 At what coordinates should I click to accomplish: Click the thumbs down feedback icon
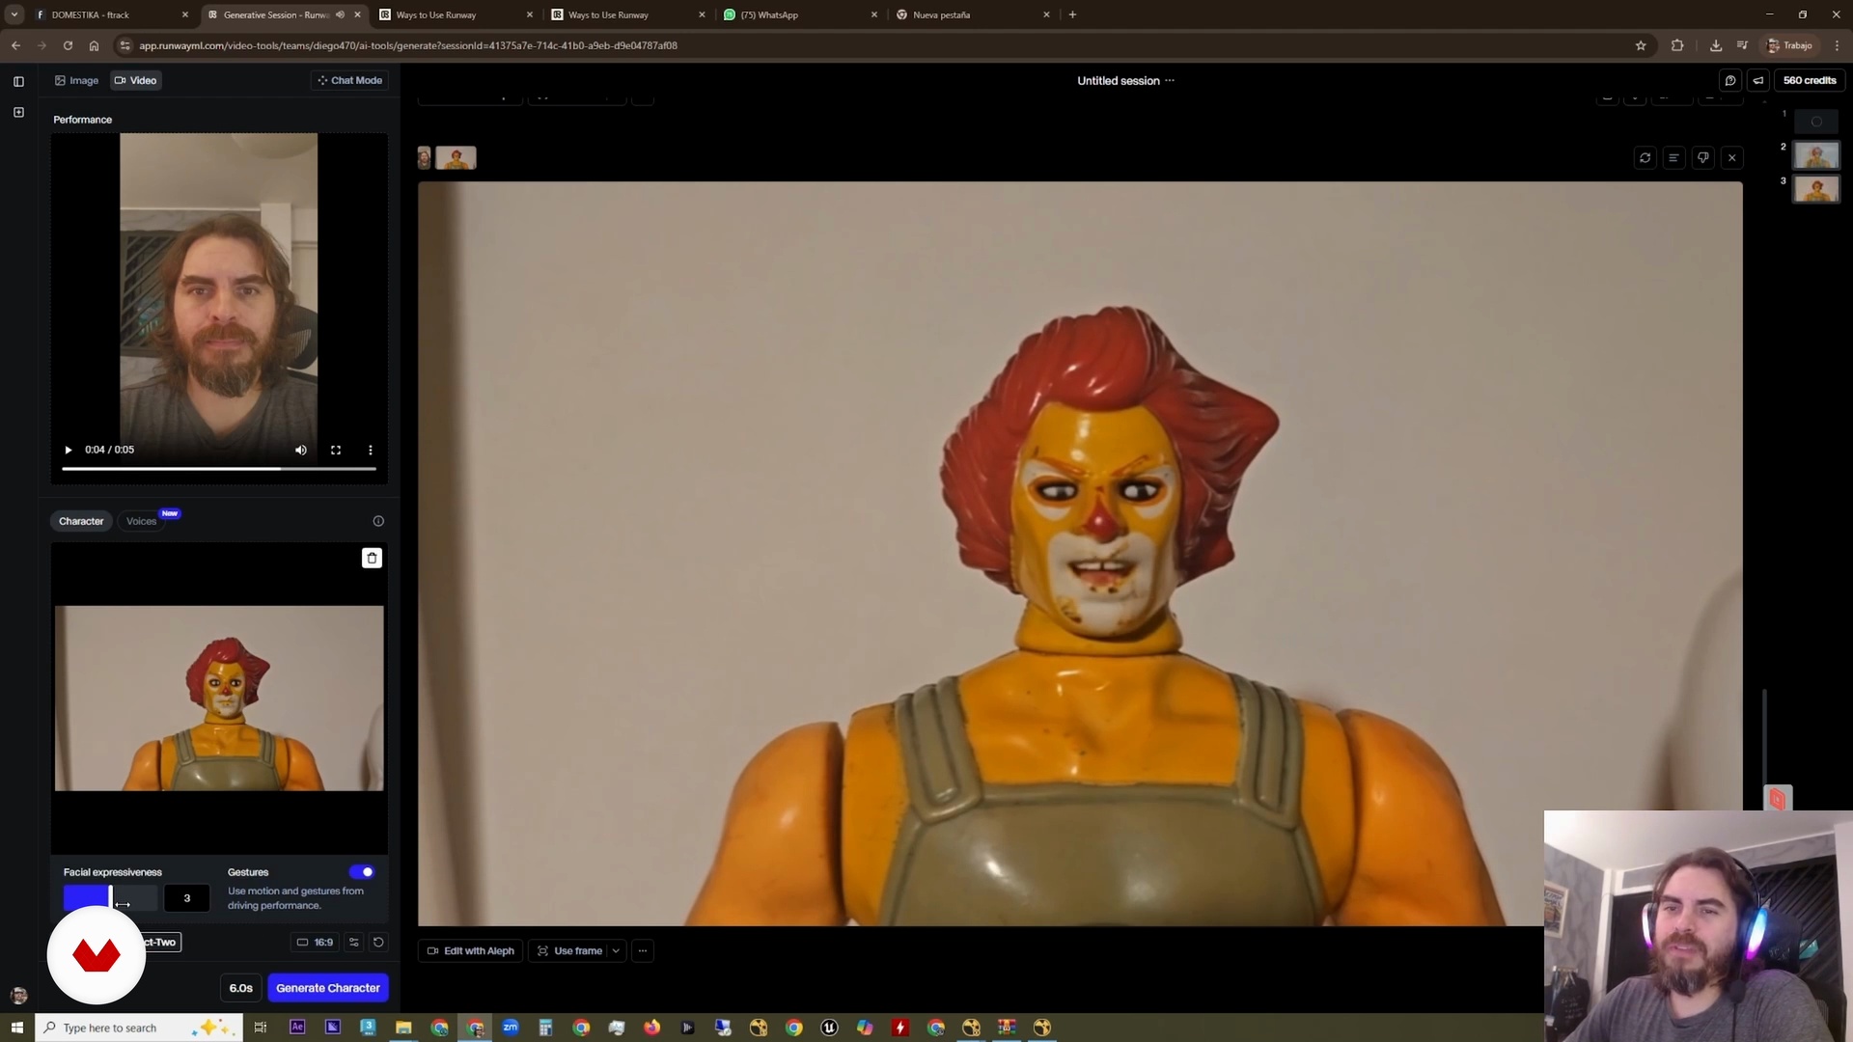1703,158
